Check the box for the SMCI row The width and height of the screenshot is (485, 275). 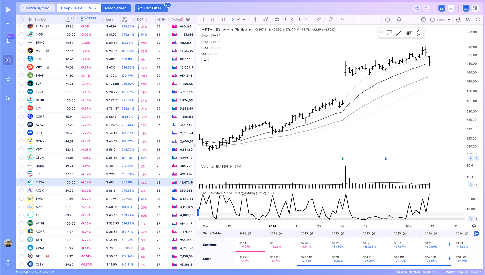coord(22,199)
